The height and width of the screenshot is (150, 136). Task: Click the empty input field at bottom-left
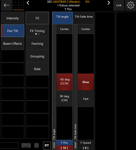pos(9,145)
